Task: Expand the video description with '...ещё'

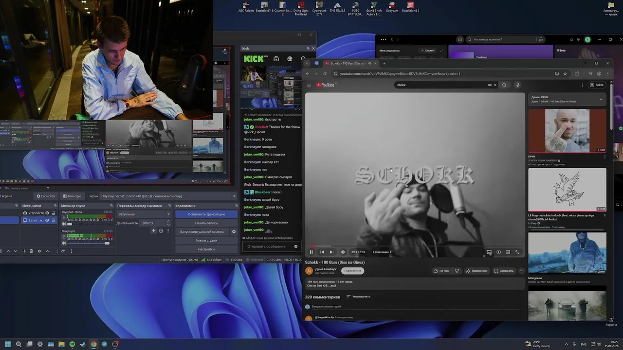Action: pos(332,286)
